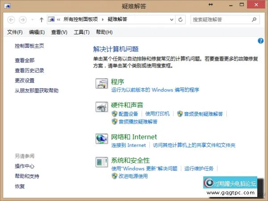Click the double chevron in address bar

(59, 20)
